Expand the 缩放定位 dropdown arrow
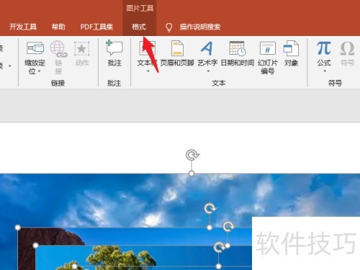This screenshot has width=360, height=270. pos(39,71)
